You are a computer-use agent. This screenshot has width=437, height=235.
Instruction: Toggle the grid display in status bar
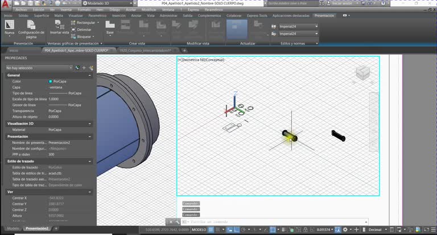coord(211,230)
